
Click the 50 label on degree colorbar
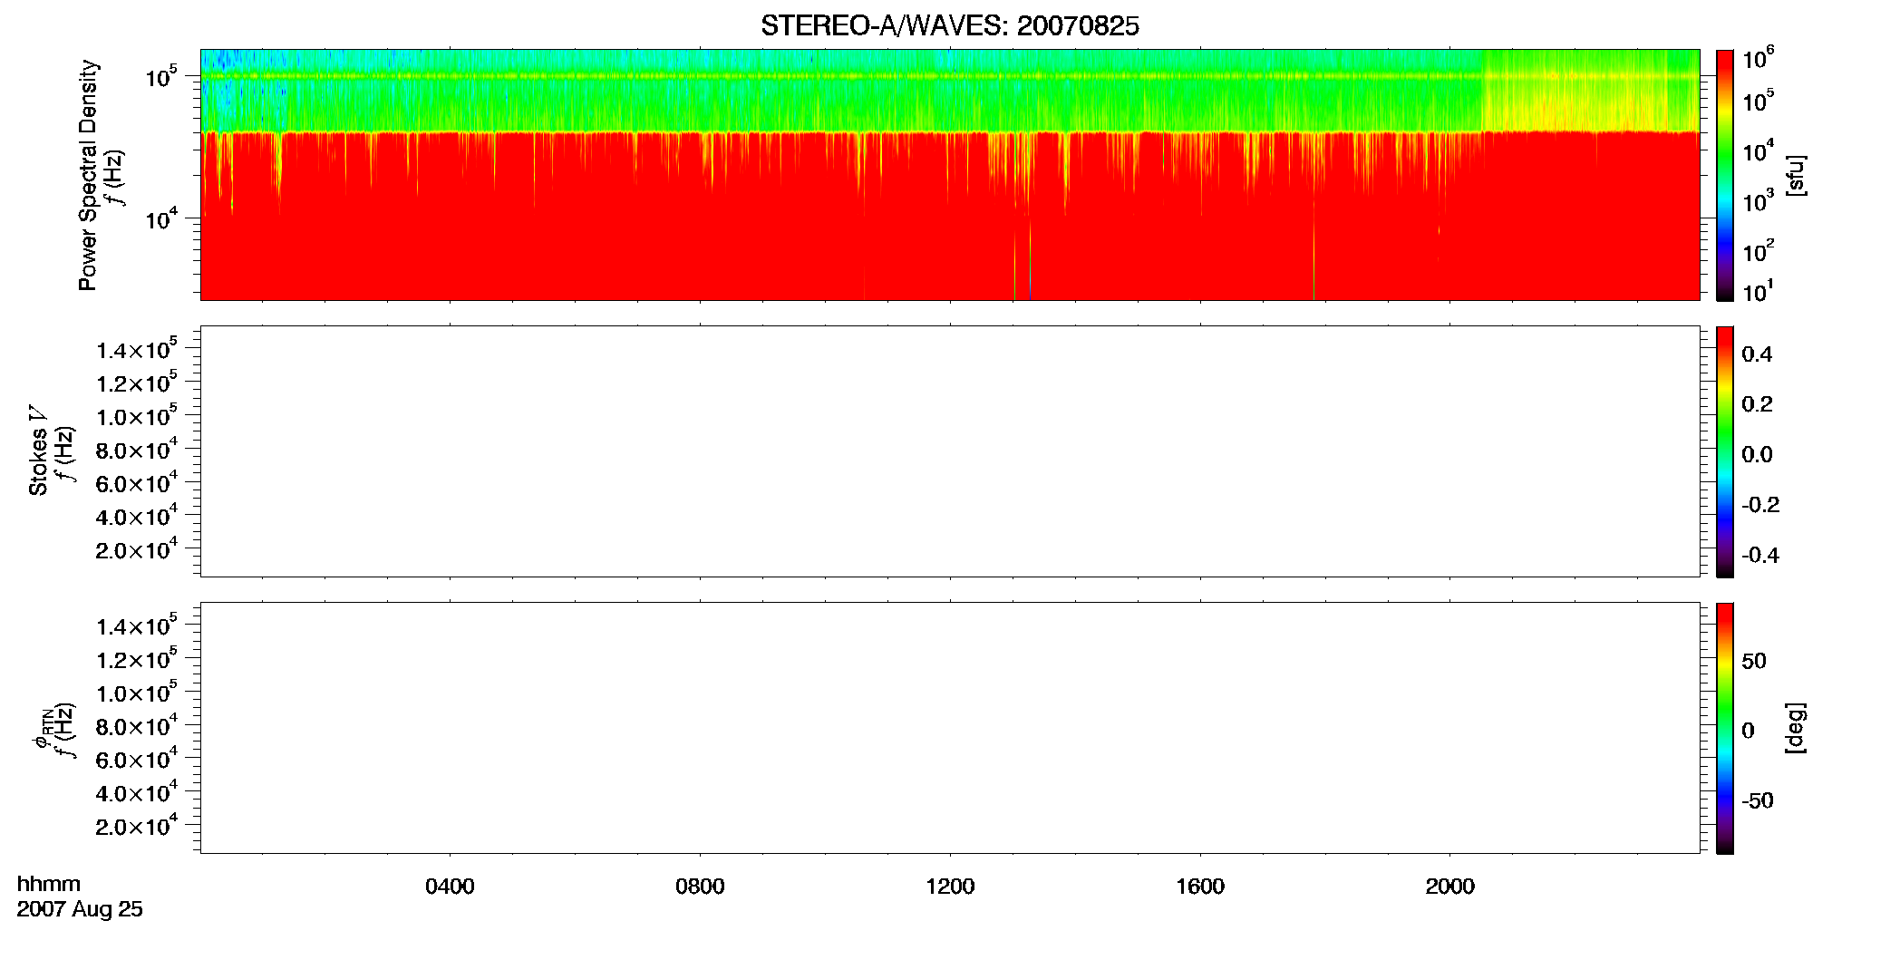[1754, 661]
